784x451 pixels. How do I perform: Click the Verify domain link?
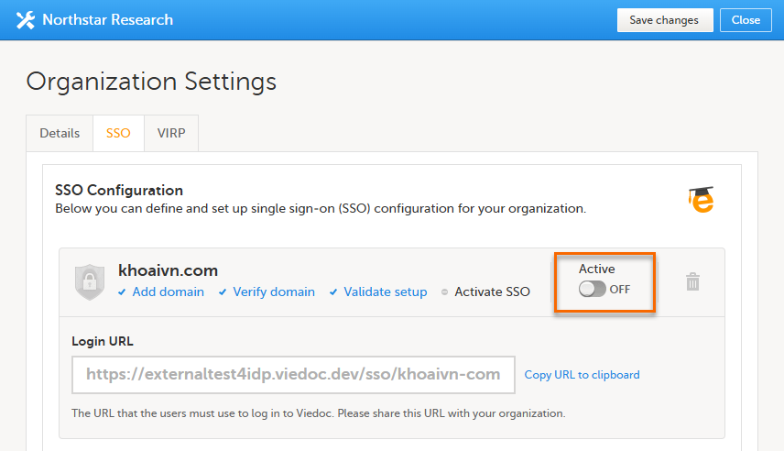[274, 292]
